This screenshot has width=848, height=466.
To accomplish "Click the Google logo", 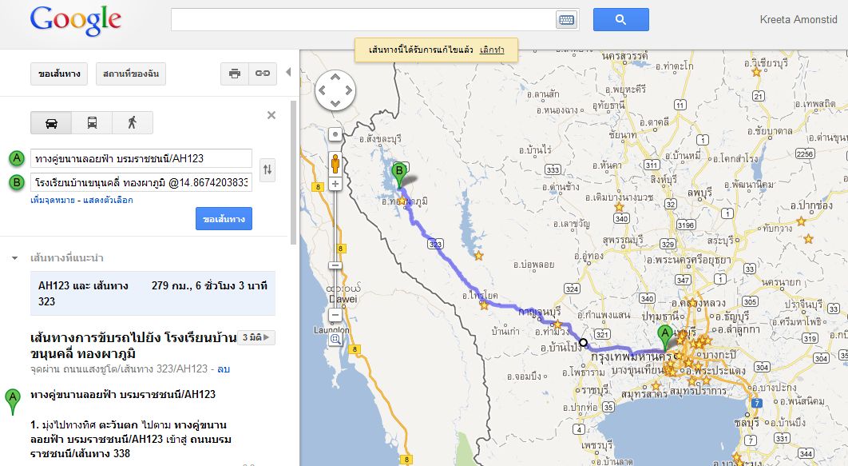I will 76,21.
